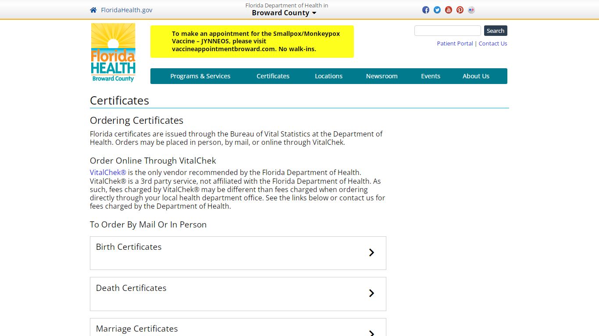Open the Certificates menu item
Viewport: 599px width, 336px height.
click(273, 76)
